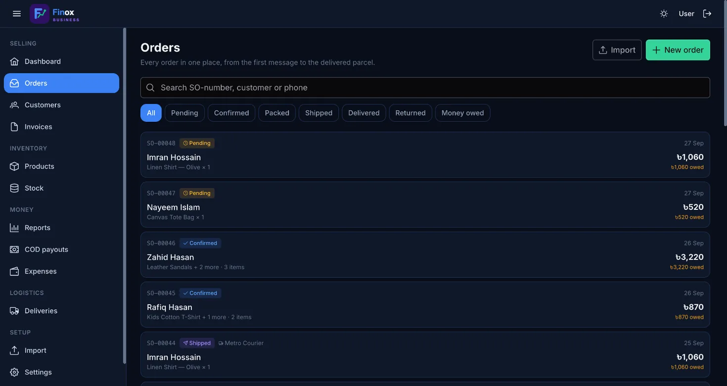The height and width of the screenshot is (386, 727).
Task: Click the search magnifier icon
Action: coord(150,88)
